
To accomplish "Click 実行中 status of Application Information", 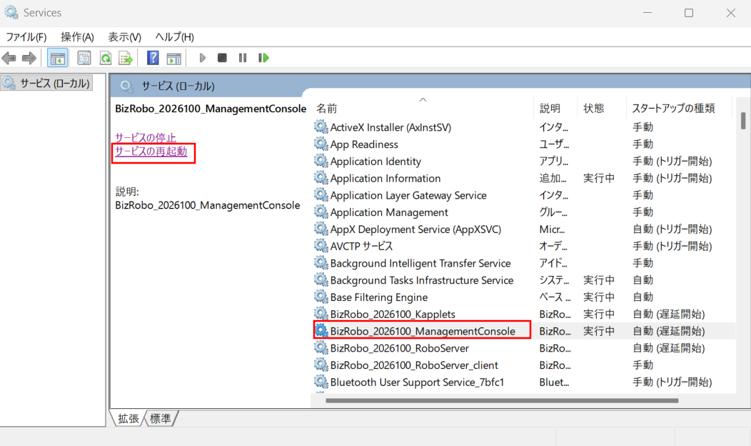I will click(599, 178).
